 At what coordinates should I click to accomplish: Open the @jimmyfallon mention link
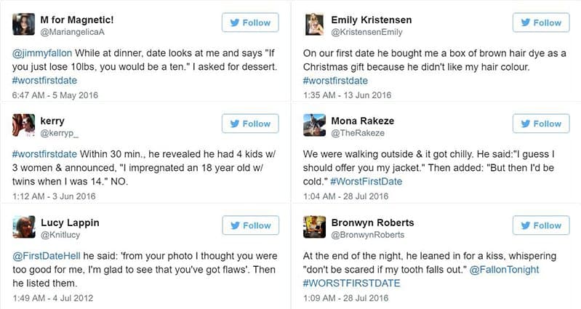point(41,53)
